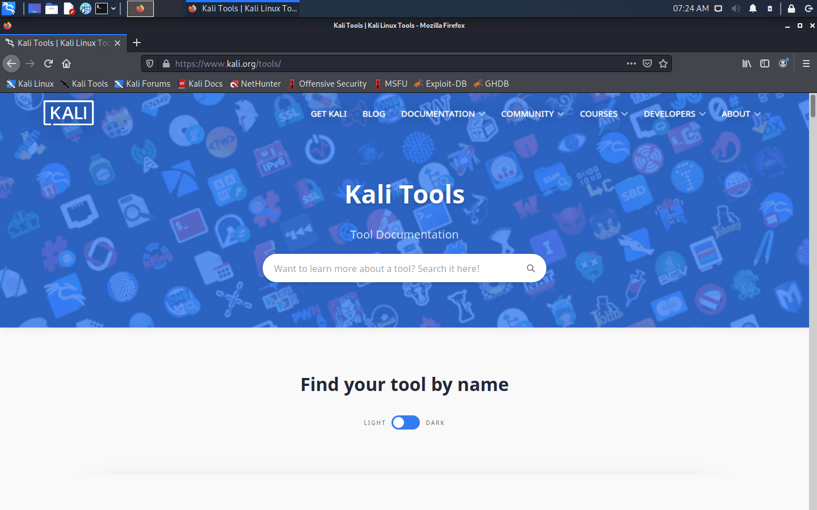The height and width of the screenshot is (510, 817).
Task: Launch the web browser globe panel icon
Action: [85, 8]
